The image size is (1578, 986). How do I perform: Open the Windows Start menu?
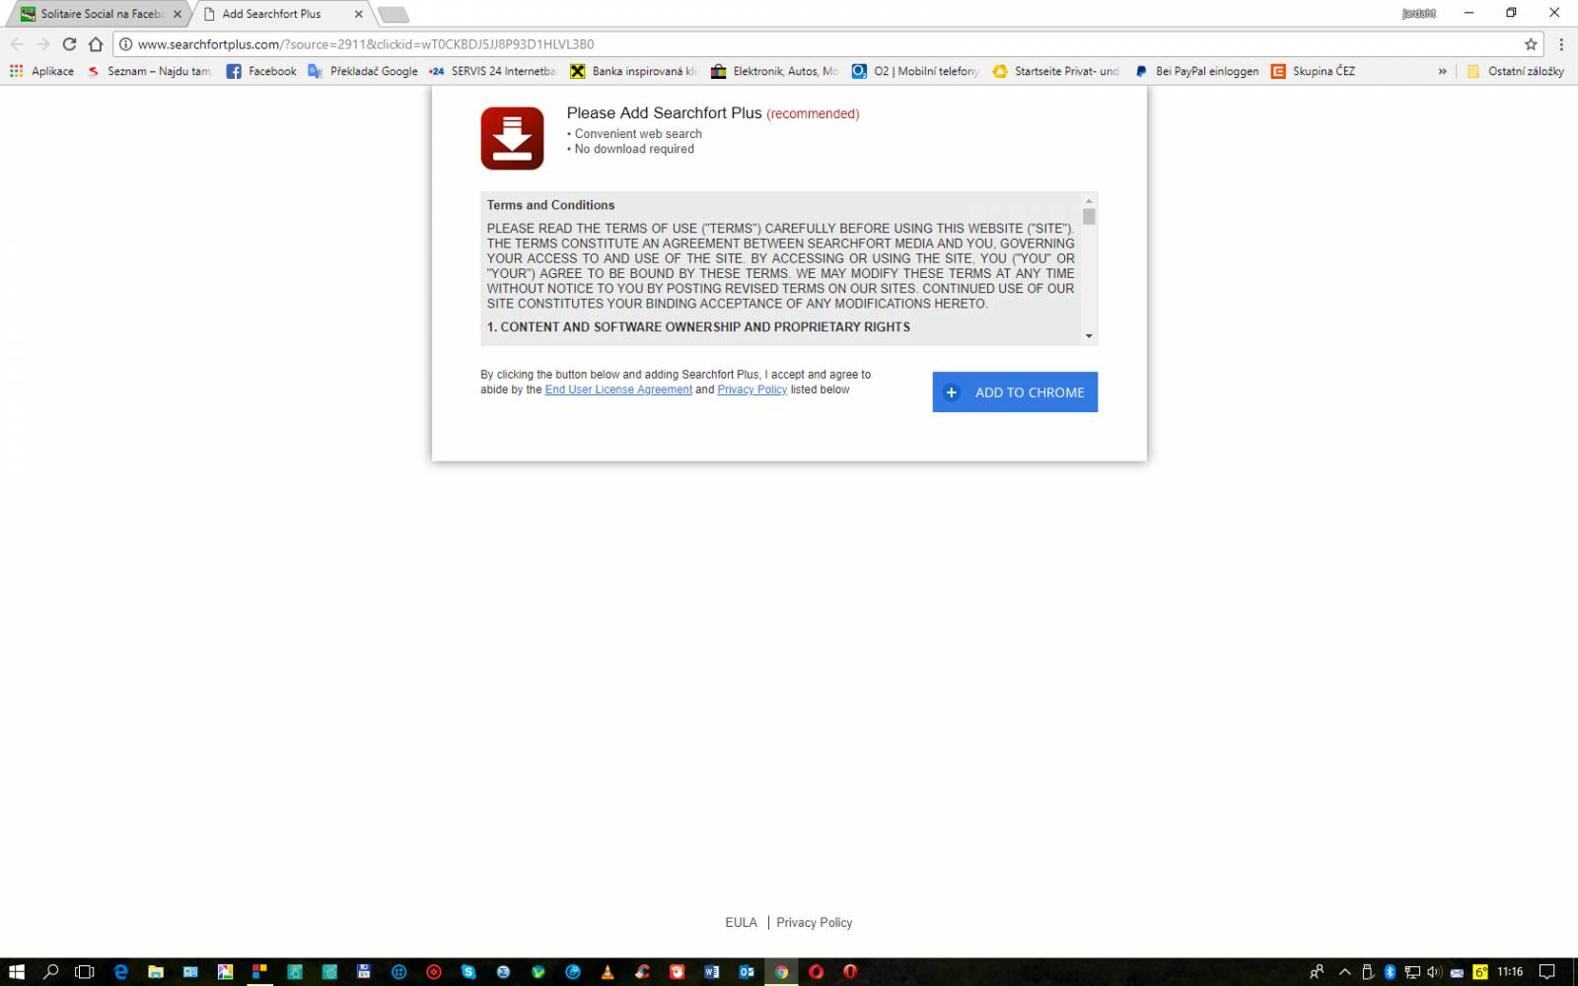point(17,971)
